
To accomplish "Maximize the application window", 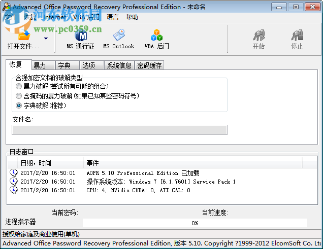I will (296, 7).
